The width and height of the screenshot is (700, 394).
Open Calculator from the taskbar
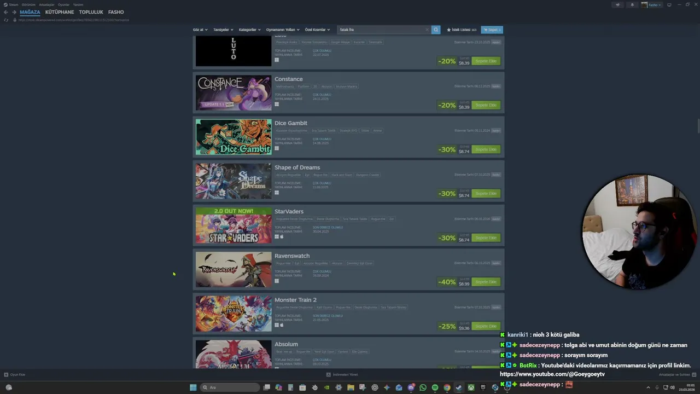click(290, 387)
